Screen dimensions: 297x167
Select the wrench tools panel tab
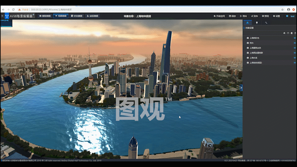pos(266,23)
